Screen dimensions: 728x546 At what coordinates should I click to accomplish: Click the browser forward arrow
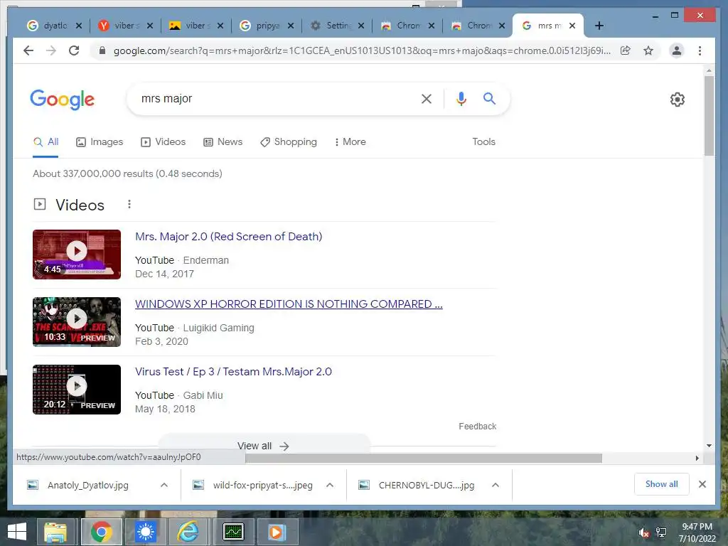(x=51, y=50)
